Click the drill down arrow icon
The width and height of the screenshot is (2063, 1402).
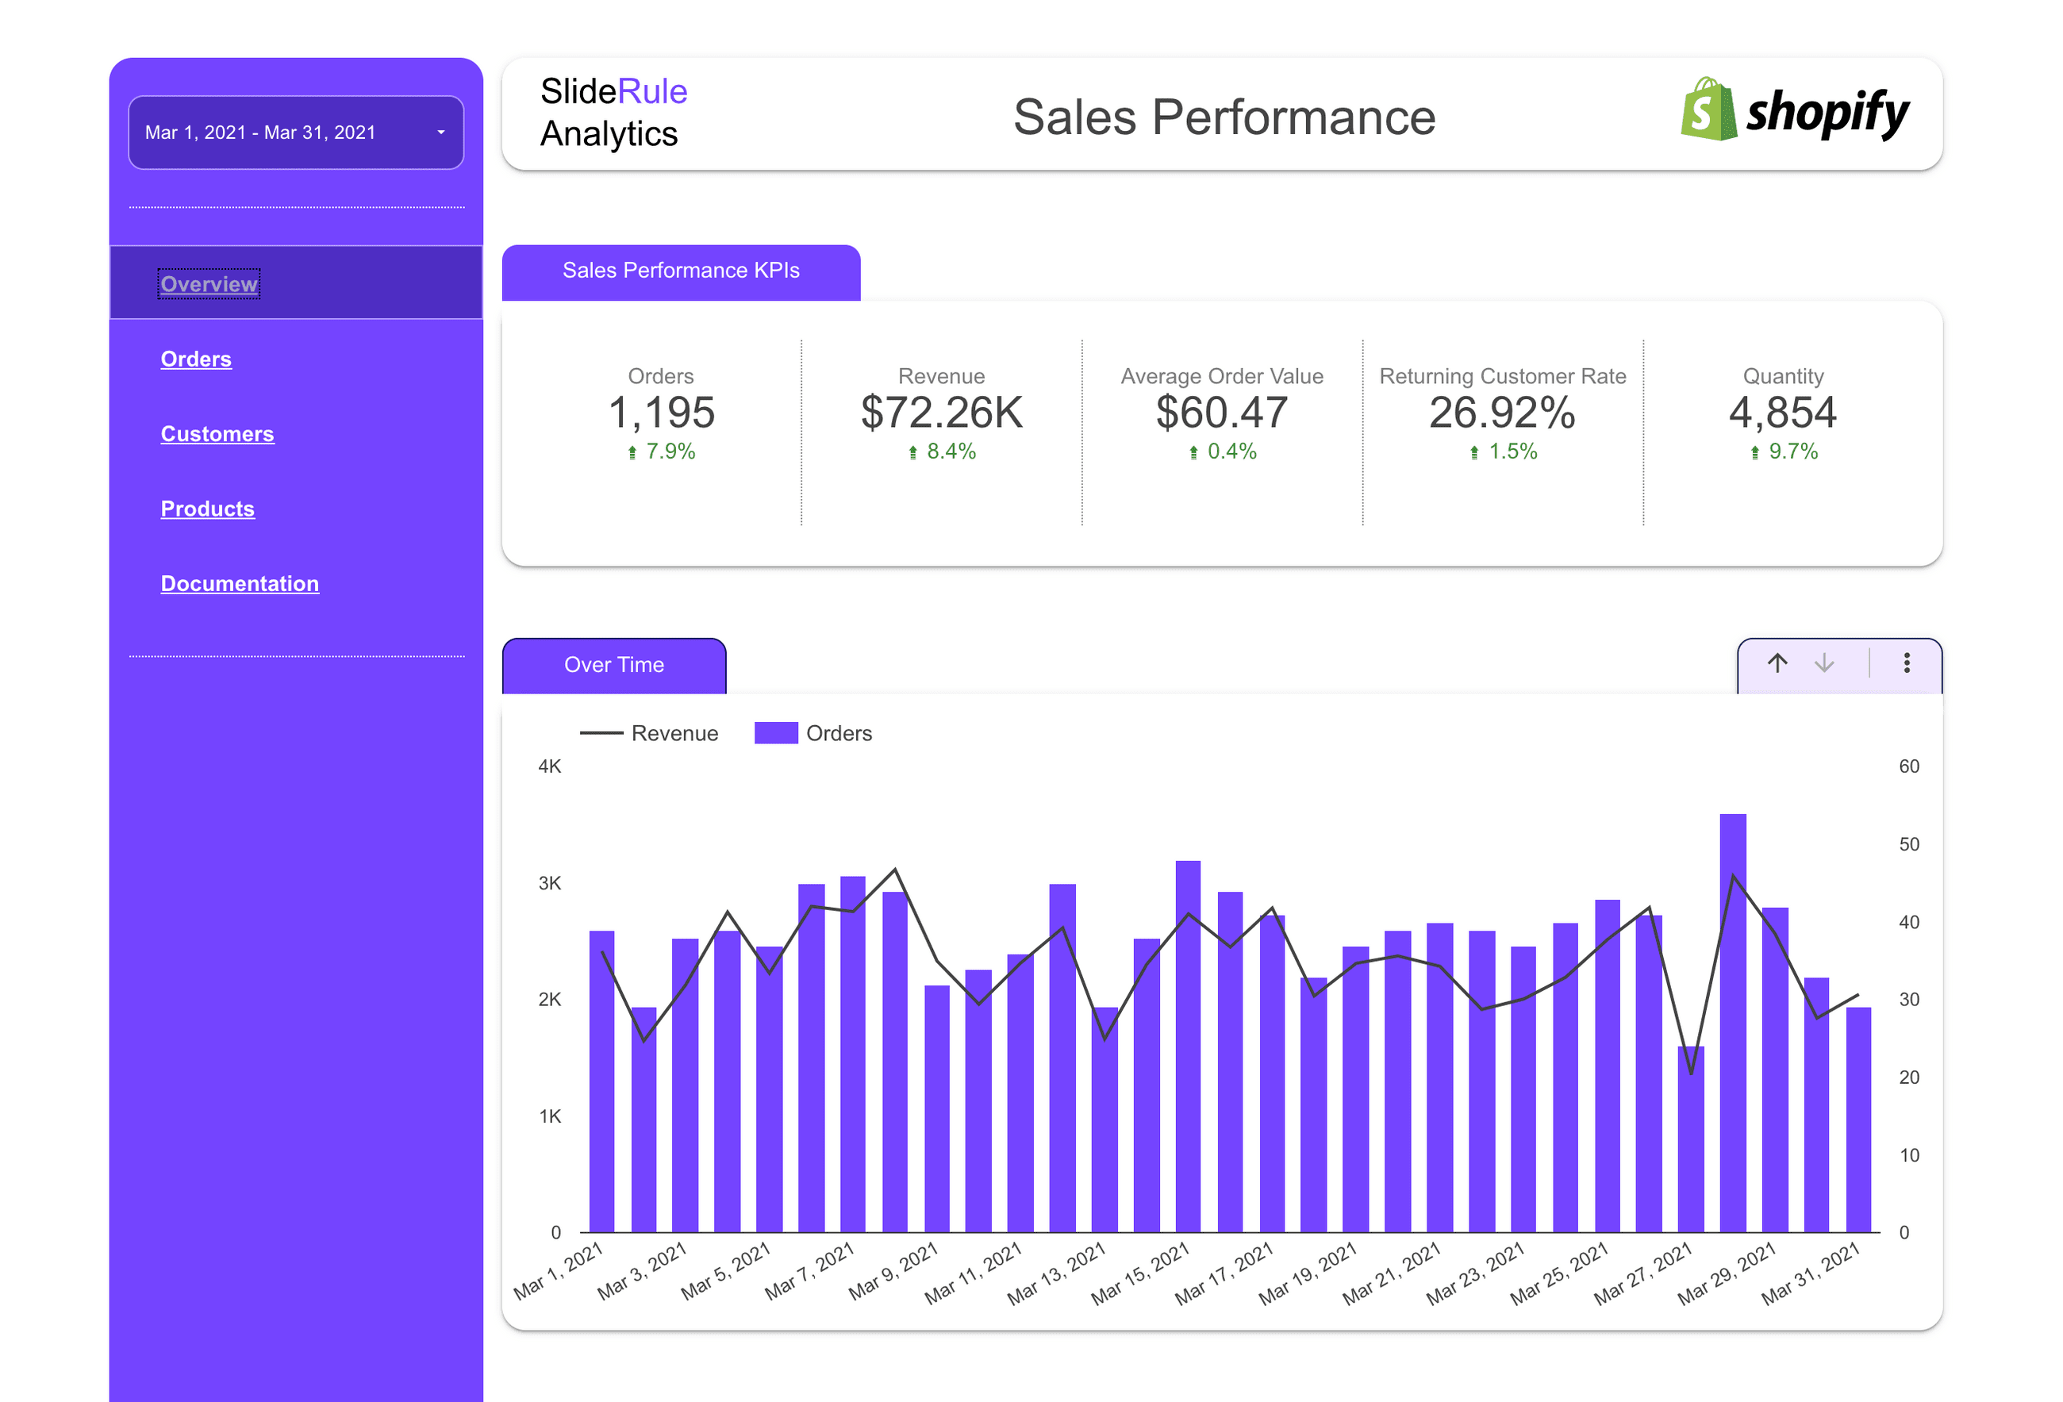coord(1823,663)
